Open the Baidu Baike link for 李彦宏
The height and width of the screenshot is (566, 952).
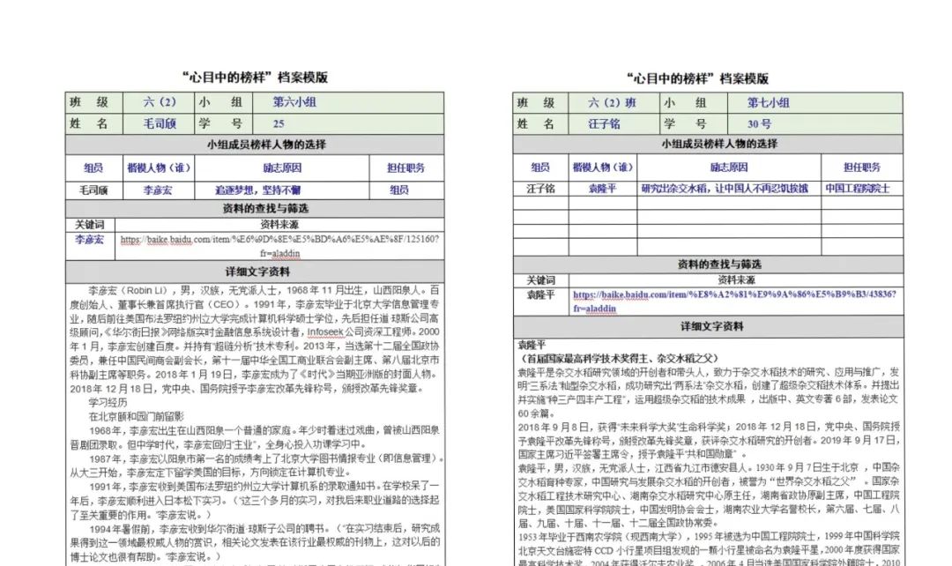[x=279, y=246]
